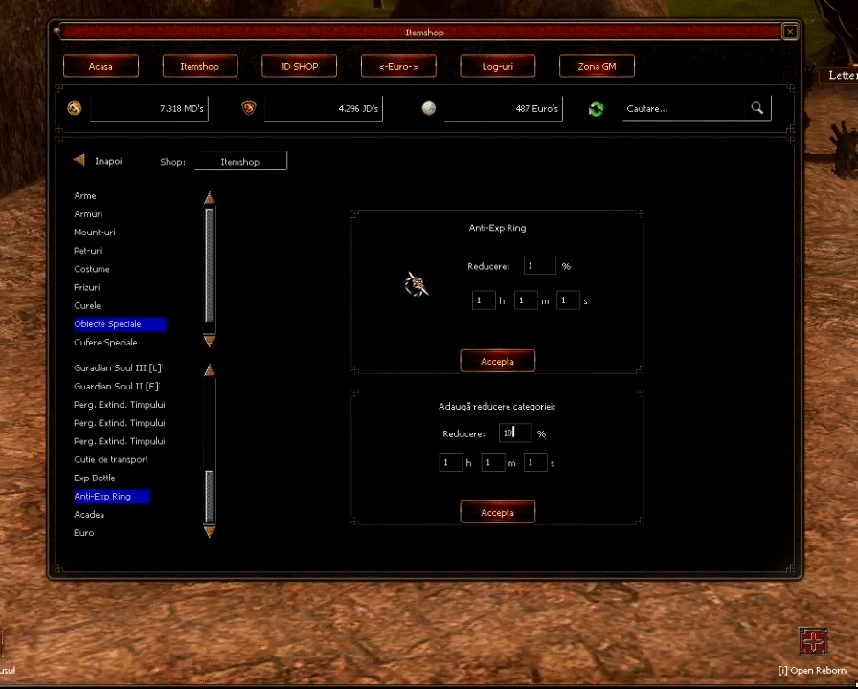Click the Anti-Exp Ring item image
This screenshot has width=858, height=689.
(417, 284)
